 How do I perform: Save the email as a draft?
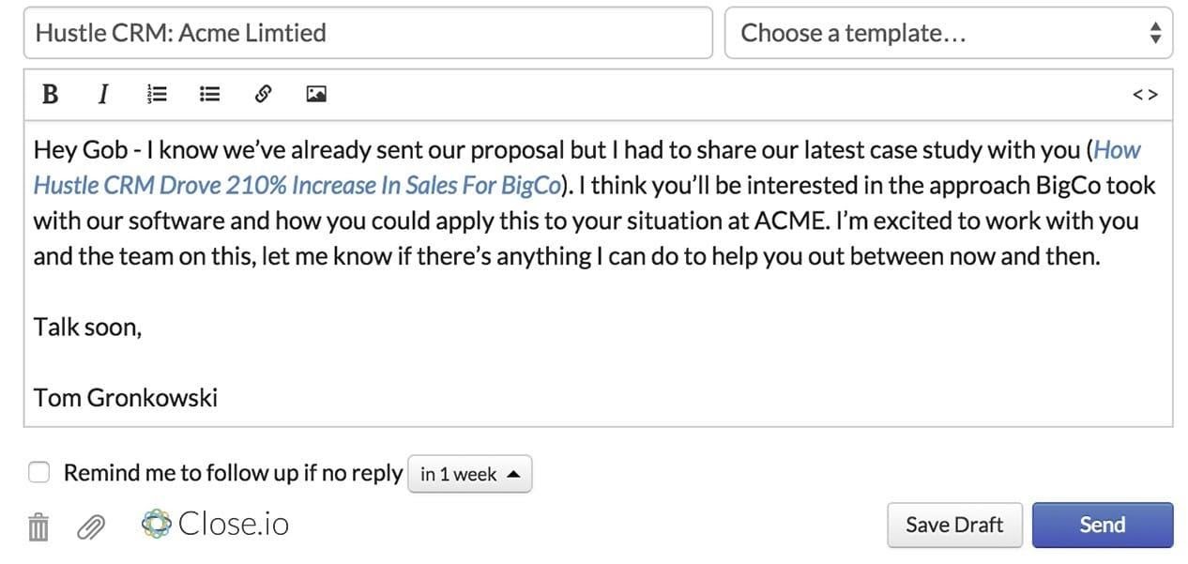(x=954, y=525)
